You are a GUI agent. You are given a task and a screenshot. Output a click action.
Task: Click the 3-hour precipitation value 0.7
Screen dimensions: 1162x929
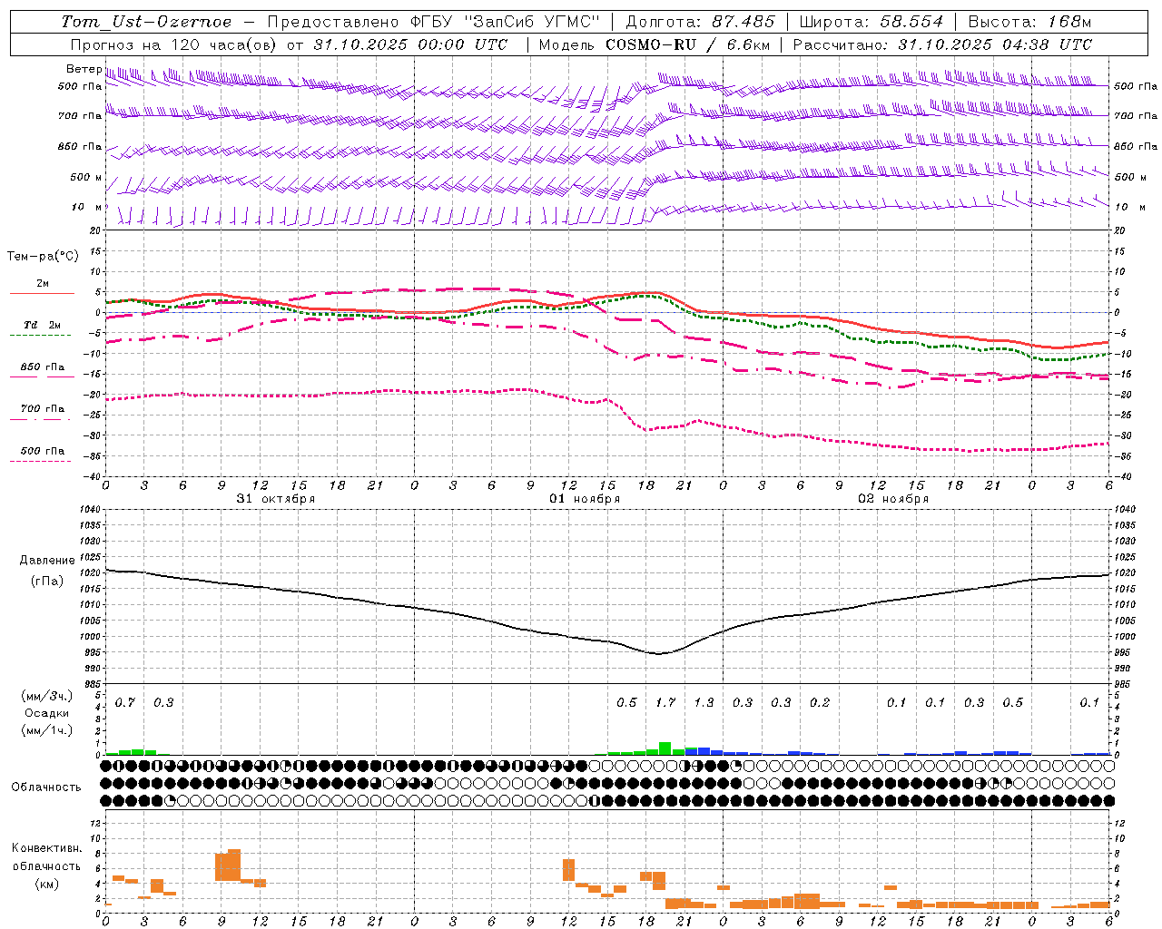click(124, 703)
